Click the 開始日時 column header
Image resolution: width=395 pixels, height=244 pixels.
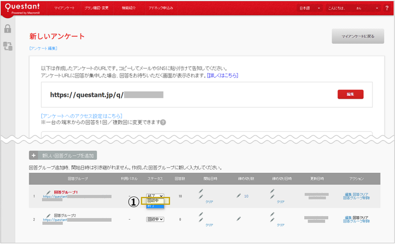coord(211,178)
